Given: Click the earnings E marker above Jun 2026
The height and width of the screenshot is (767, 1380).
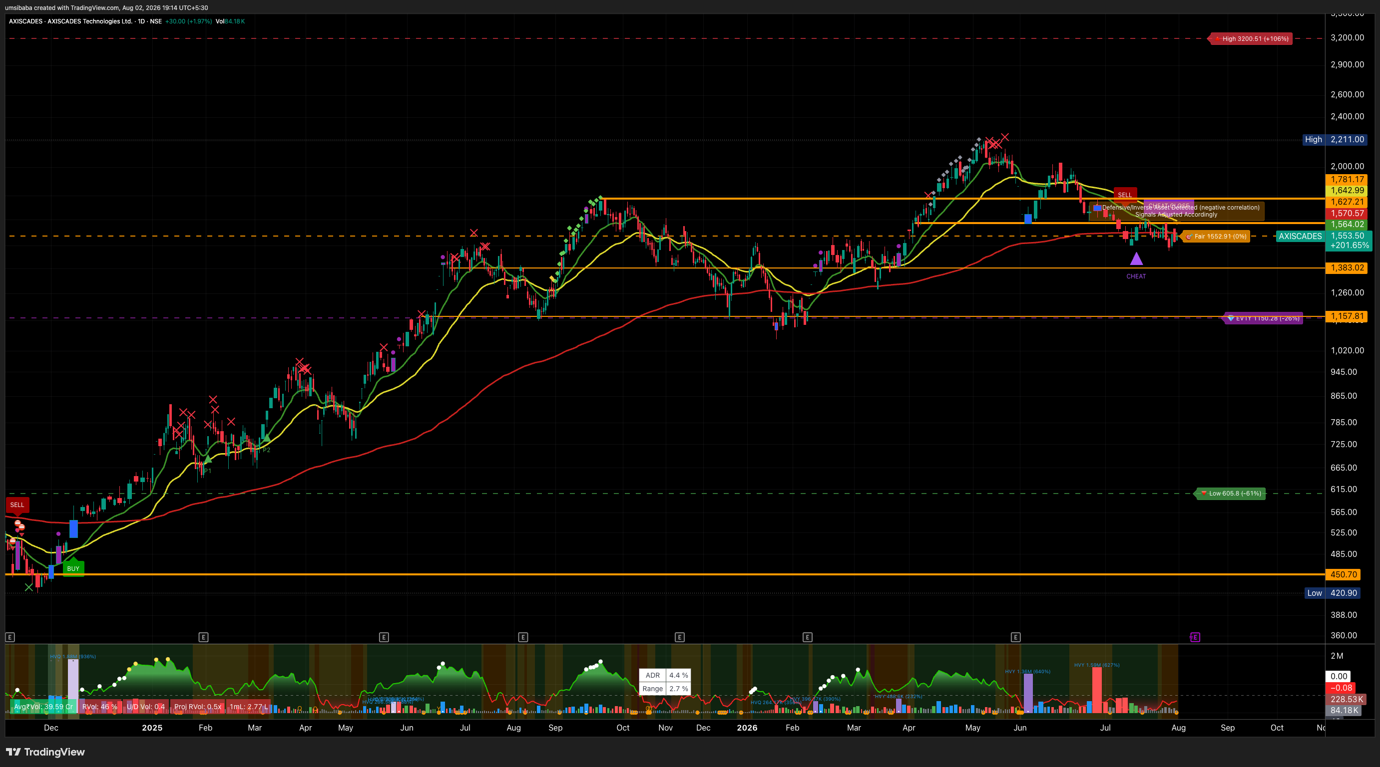Looking at the screenshot, I should click(x=1015, y=637).
